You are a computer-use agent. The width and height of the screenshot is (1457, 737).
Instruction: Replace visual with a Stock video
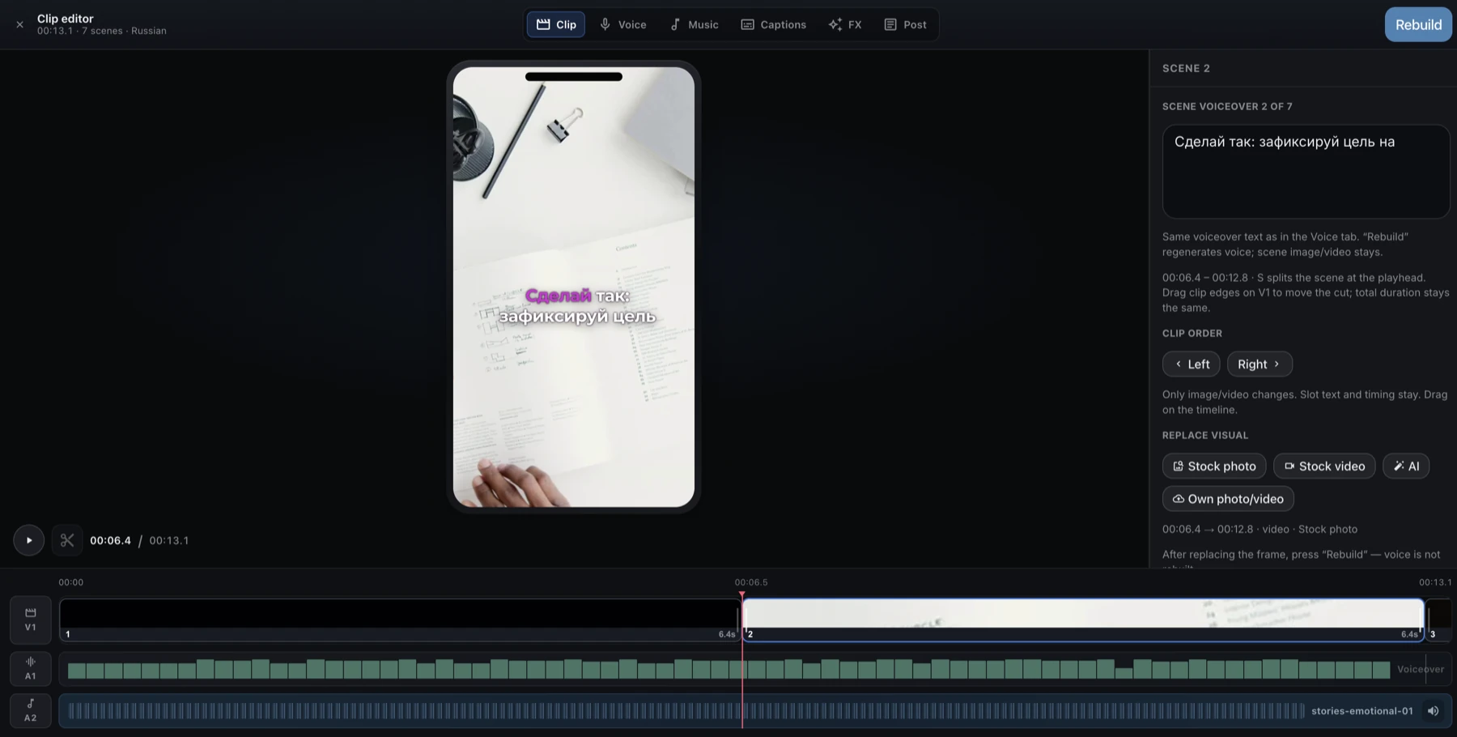1324,466
